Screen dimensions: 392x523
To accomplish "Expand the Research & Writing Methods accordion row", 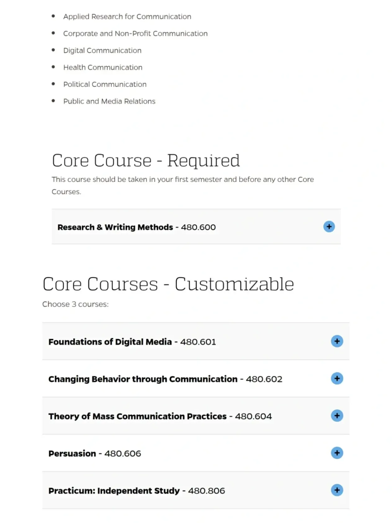I will [136, 227].
